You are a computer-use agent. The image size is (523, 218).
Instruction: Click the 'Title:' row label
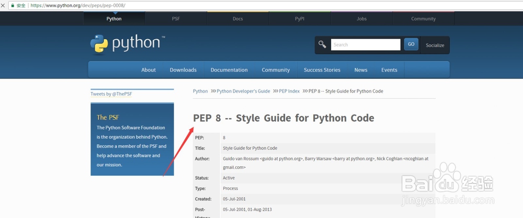coord(200,148)
